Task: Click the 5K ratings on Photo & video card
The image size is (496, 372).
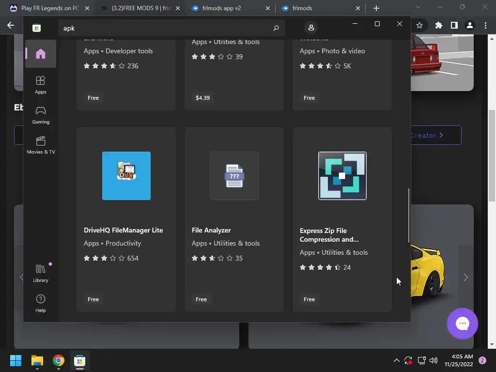Action: [x=347, y=66]
